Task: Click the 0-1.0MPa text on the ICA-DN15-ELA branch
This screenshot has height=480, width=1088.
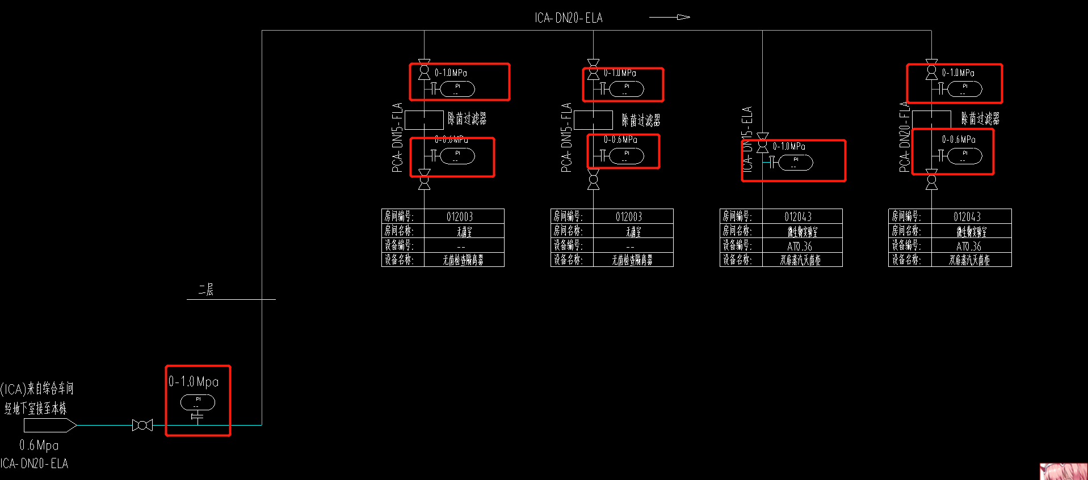Action: point(789,146)
